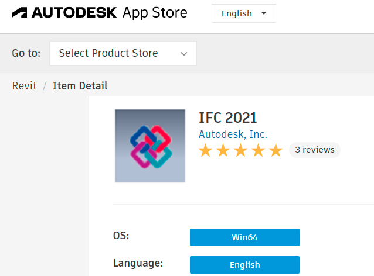Click the third rating star
Viewport: 374px width, 276px height.
pyautogui.click(x=241, y=150)
